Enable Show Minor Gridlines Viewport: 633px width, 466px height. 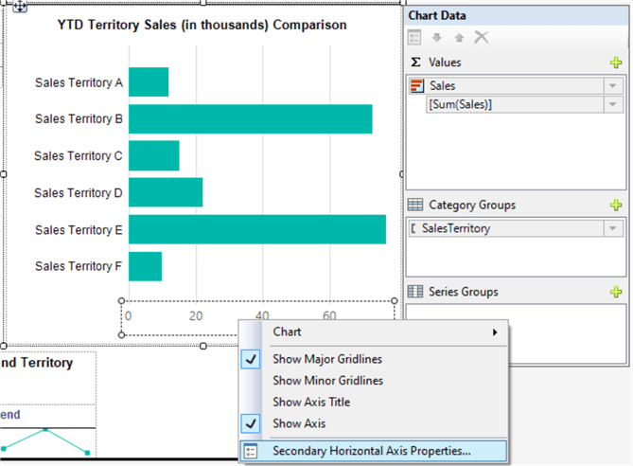[x=327, y=381]
